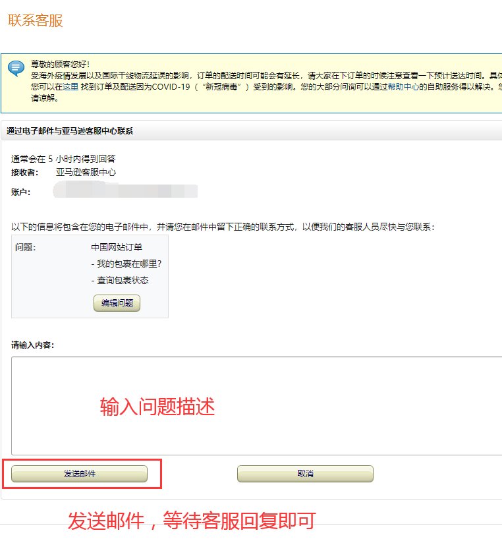Screen dimensions: 502x545
Task: Click the 取消 cancel button
Action: click(305, 473)
